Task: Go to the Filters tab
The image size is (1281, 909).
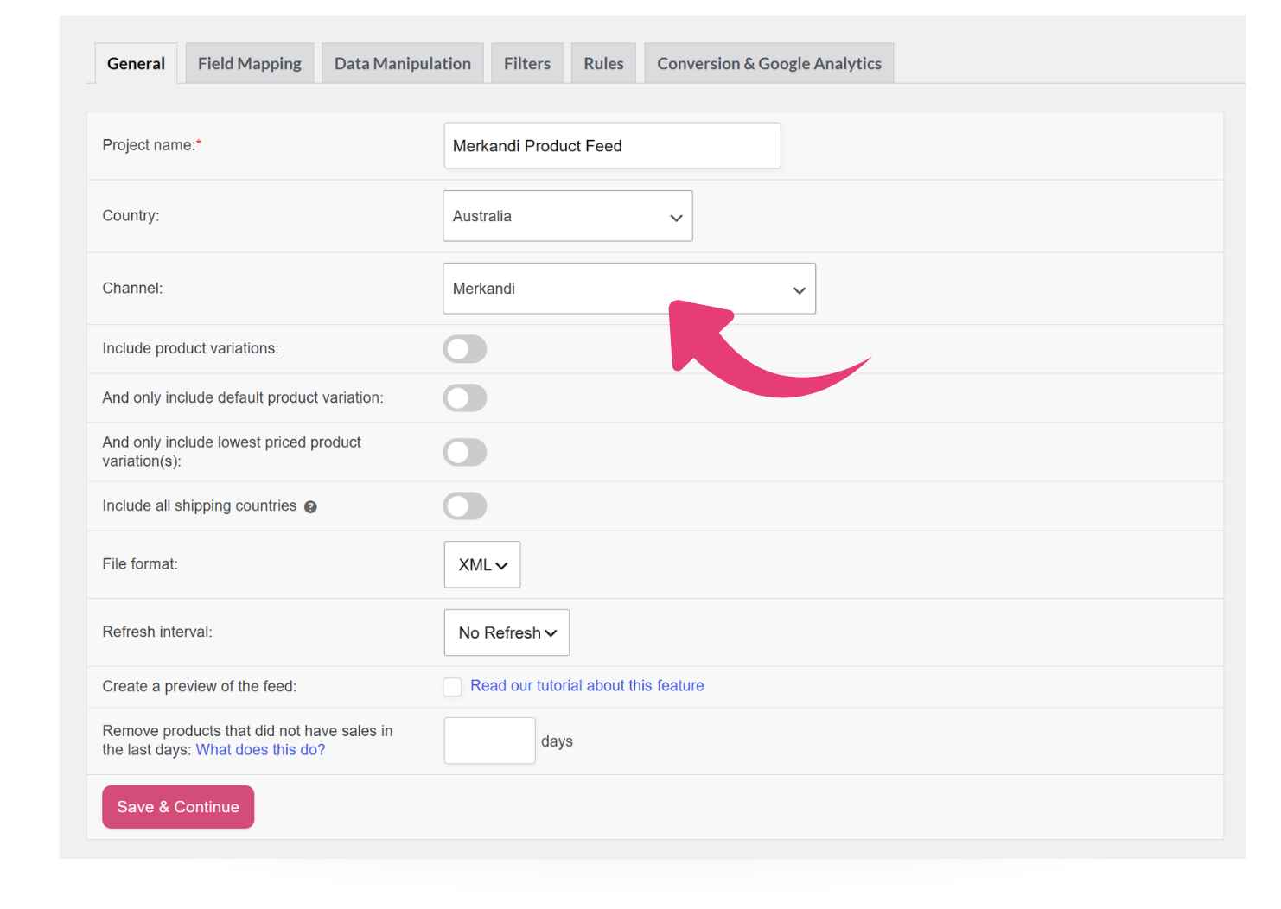Action: (527, 63)
